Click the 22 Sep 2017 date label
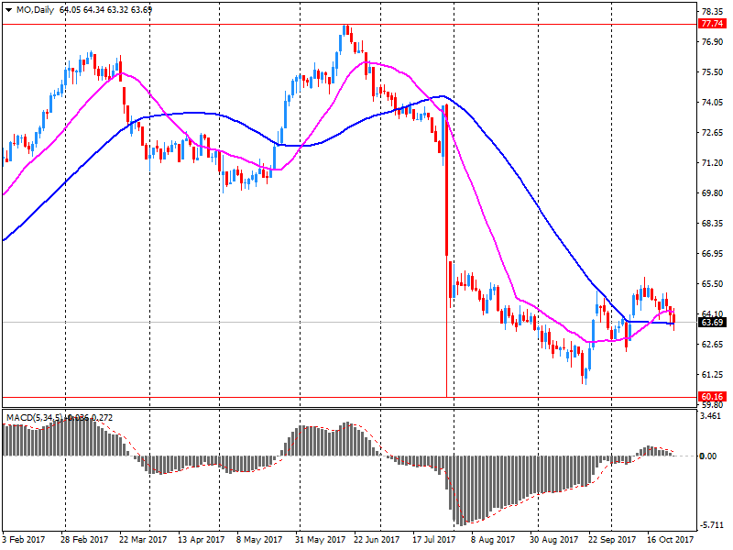Screen dimensions: 733x550 612,540
